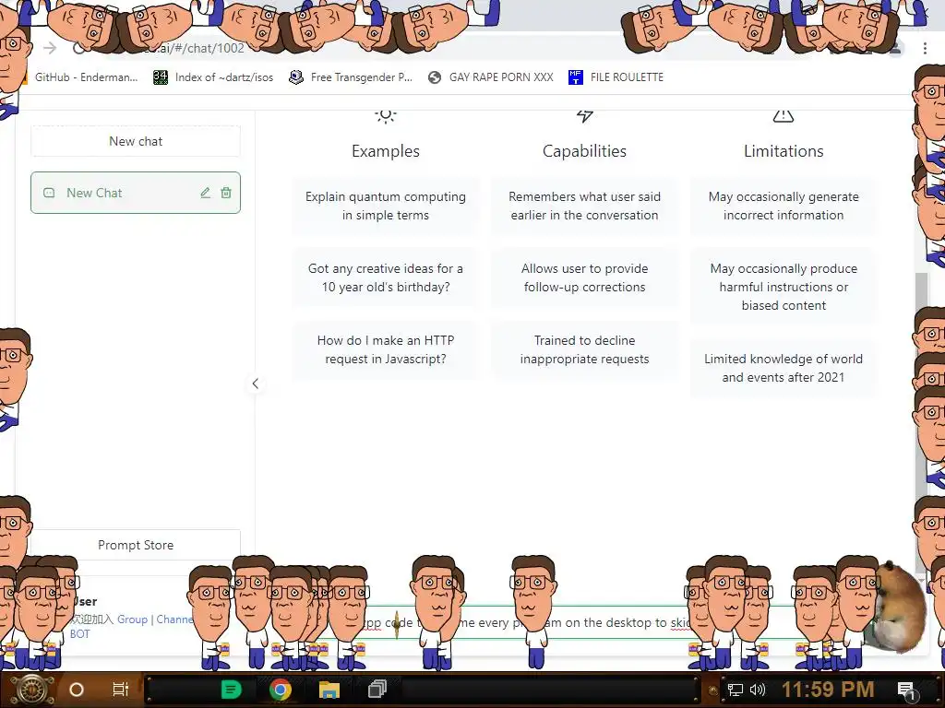The height and width of the screenshot is (708, 945).
Task: Open the FILE ROULETTE bookmark
Action: coord(616,77)
